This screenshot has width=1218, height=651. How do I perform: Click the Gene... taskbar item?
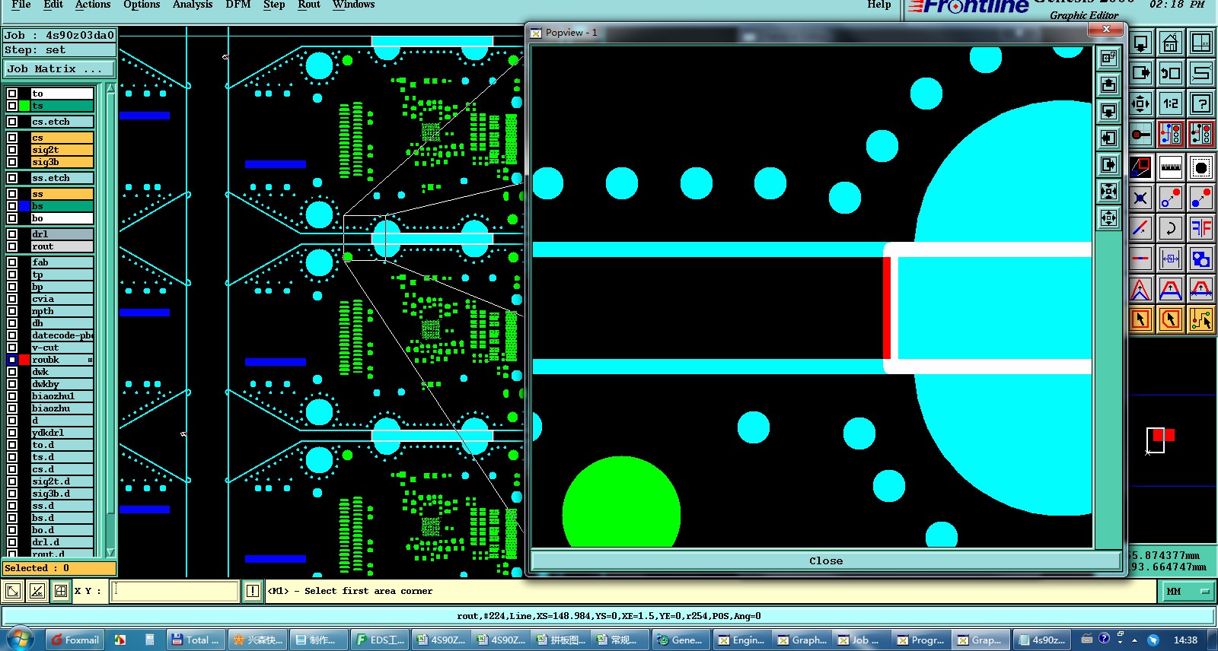pyautogui.click(x=681, y=640)
